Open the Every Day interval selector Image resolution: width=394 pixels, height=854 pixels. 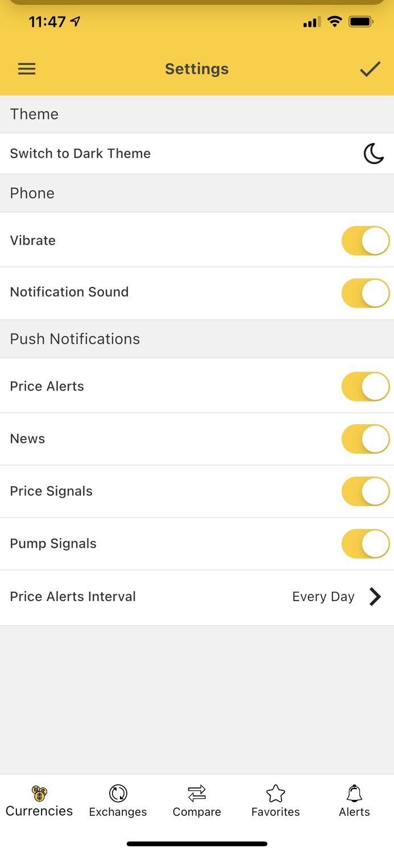324,596
